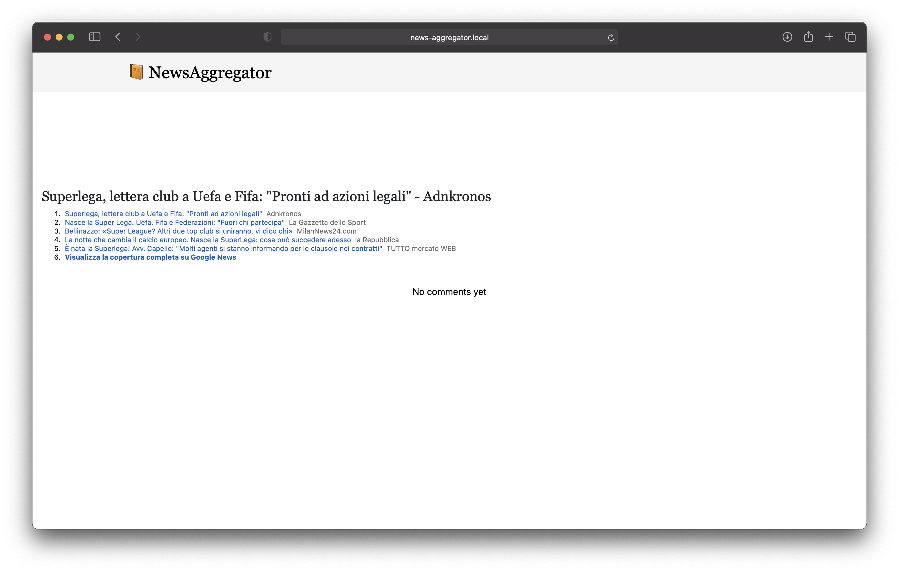Open the "È nata la Superlega" Capello link
Viewport: 899px width, 572px height.
point(223,248)
